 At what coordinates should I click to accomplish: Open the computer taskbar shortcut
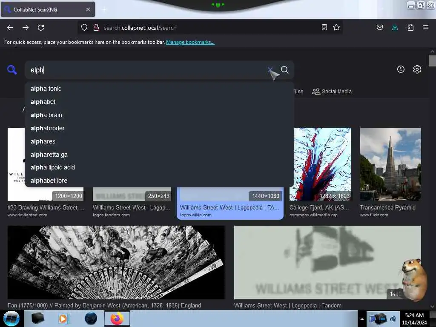(x=38, y=318)
